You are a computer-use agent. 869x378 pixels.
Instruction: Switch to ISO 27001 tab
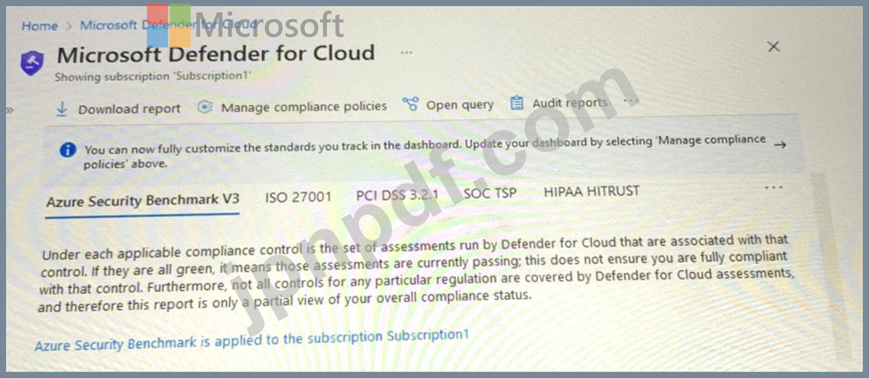298,197
